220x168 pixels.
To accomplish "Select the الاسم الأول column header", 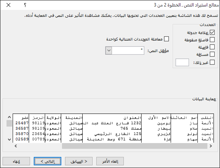I will click(160, 118).
